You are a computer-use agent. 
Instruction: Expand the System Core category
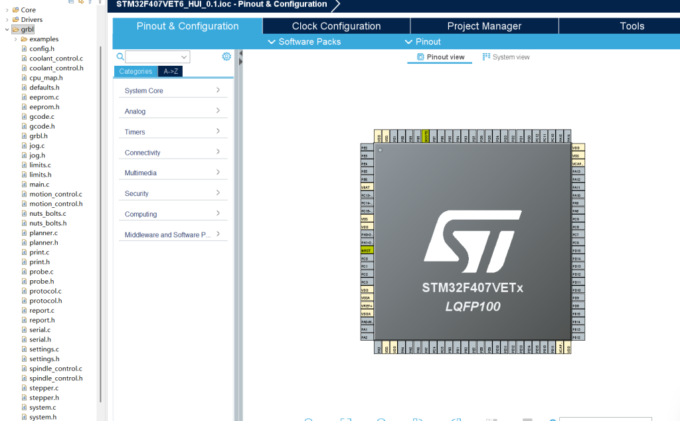pos(173,90)
